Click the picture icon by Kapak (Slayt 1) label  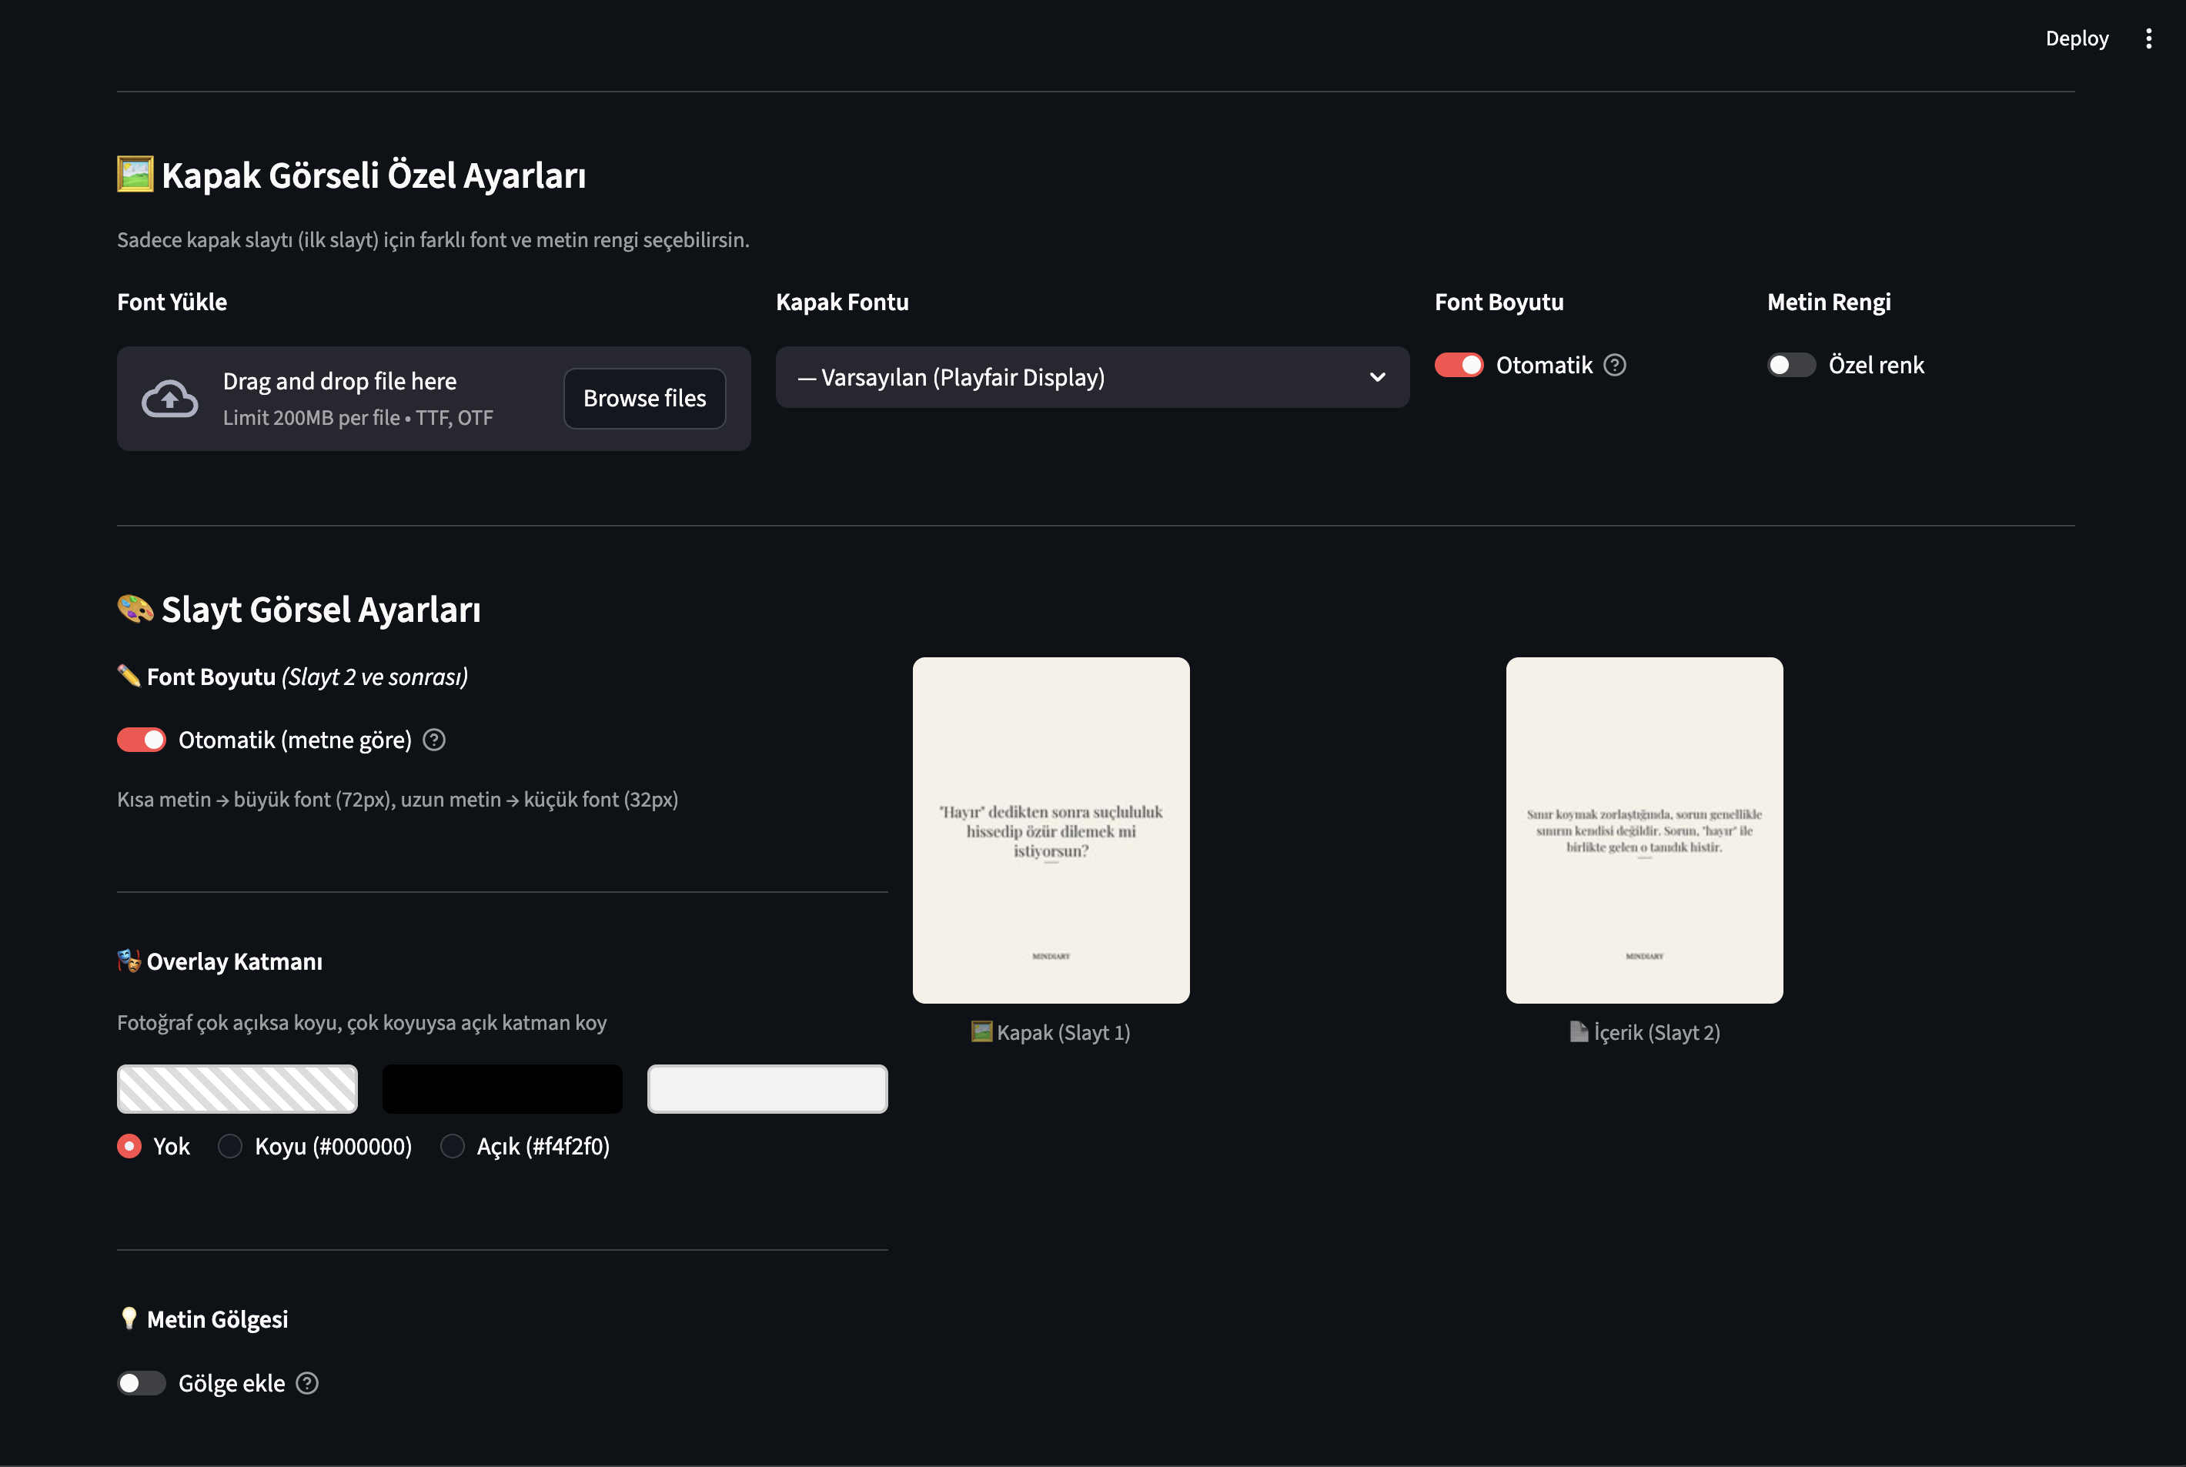coord(981,1032)
